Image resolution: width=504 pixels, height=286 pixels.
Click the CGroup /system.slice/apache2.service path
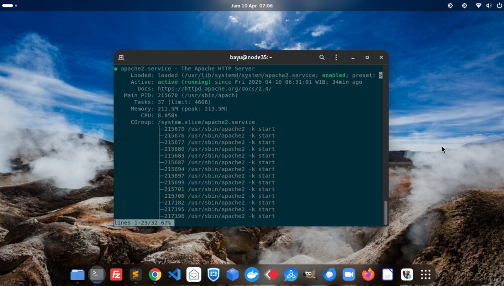[x=206, y=122]
